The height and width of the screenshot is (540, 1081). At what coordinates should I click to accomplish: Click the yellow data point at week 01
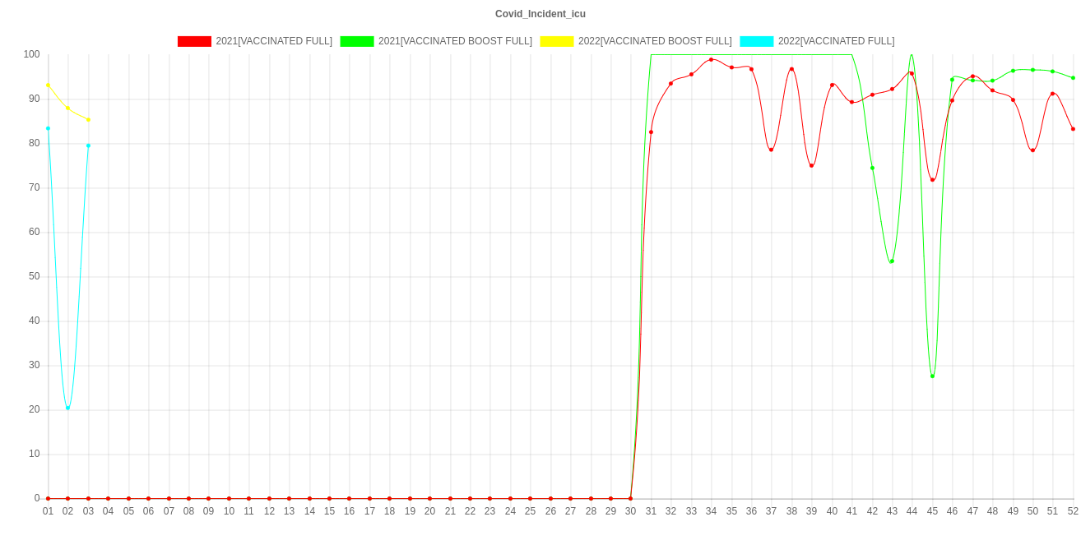pos(48,85)
